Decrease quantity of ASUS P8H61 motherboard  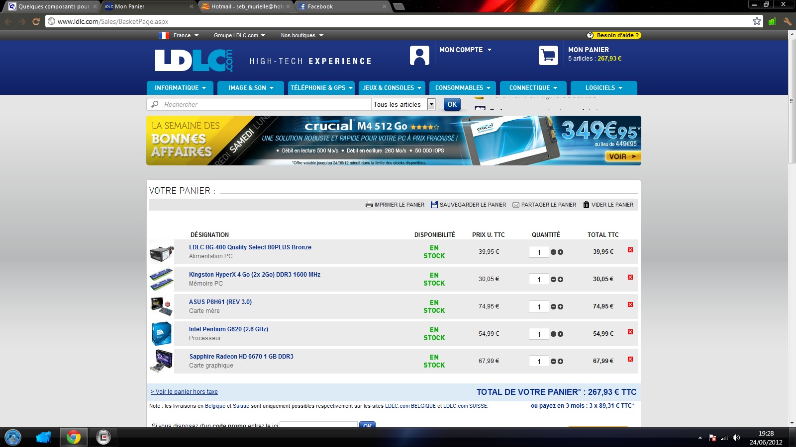click(x=553, y=307)
